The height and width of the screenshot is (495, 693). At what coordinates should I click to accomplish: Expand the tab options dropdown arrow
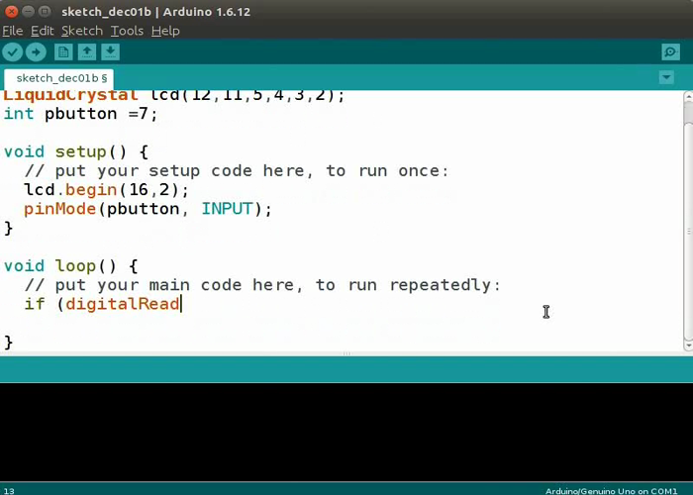pyautogui.click(x=666, y=77)
